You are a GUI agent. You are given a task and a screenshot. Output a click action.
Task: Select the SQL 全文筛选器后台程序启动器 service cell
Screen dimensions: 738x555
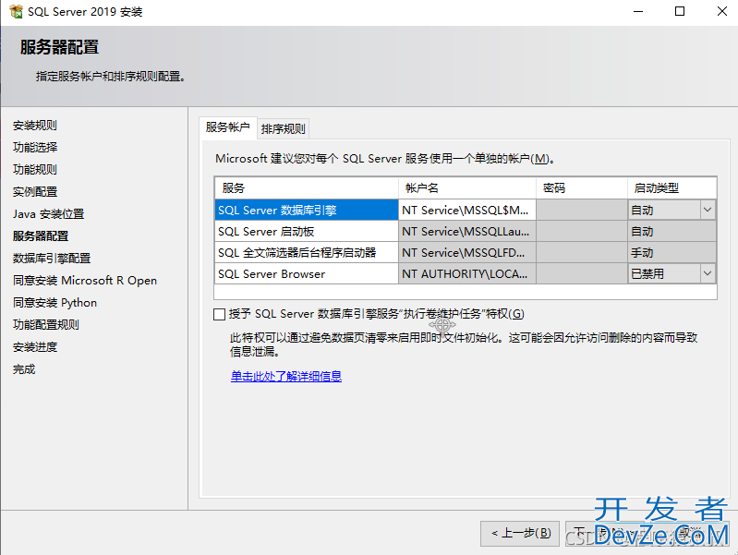307,252
